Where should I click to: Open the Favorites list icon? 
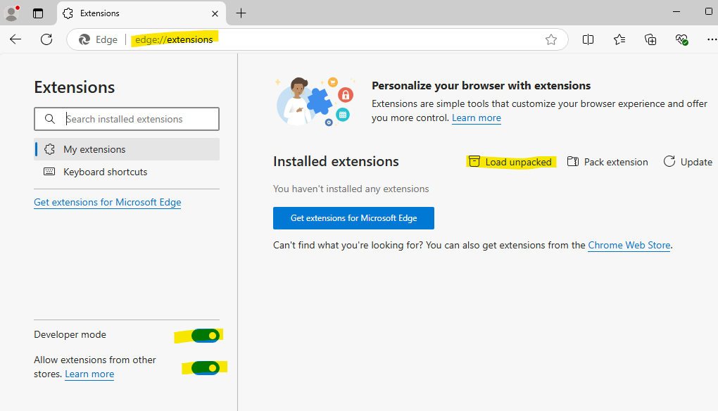tap(619, 40)
